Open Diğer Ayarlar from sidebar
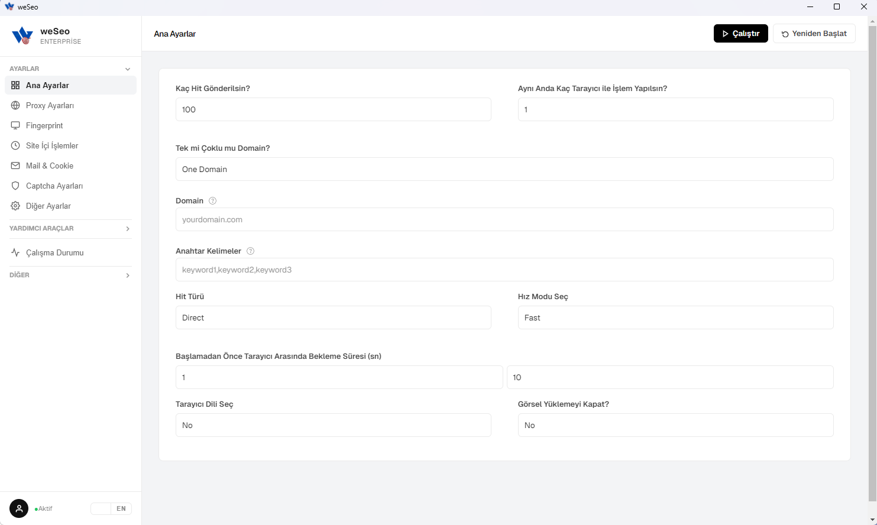Image resolution: width=877 pixels, height=525 pixels. click(70, 206)
